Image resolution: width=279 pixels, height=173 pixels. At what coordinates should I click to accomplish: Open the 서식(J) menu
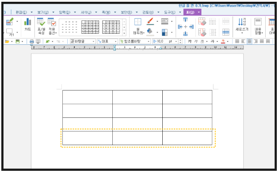coord(86,12)
